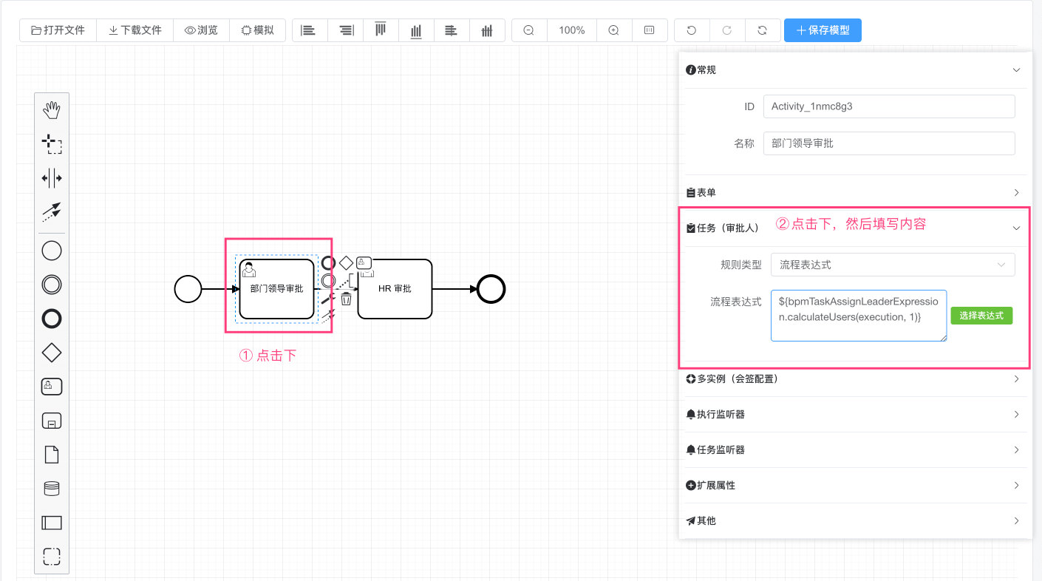Pick the diamond gateway shape in palette
The height and width of the screenshot is (581, 1042).
(52, 353)
